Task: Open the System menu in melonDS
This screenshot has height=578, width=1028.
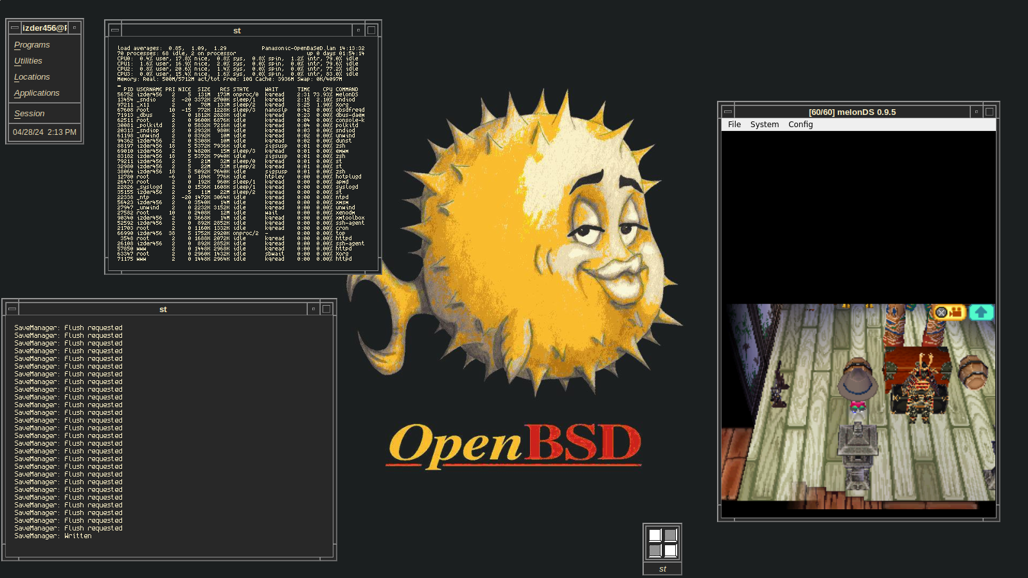Action: pyautogui.click(x=765, y=125)
